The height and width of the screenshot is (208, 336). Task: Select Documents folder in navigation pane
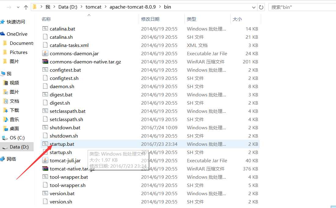tap(22, 43)
